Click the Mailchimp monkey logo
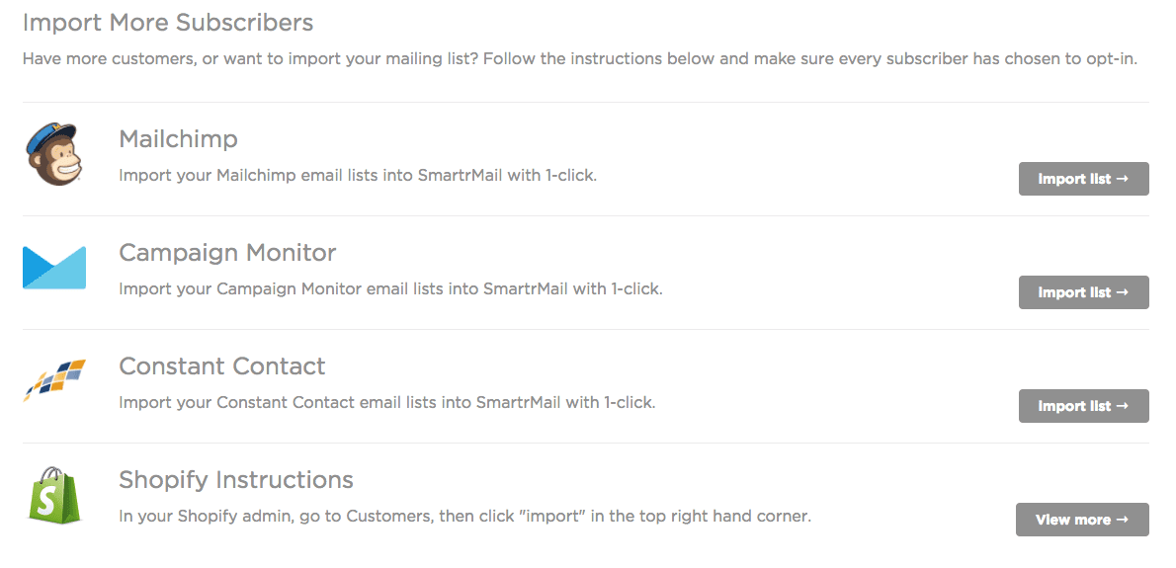This screenshot has height=568, width=1176. (53, 154)
